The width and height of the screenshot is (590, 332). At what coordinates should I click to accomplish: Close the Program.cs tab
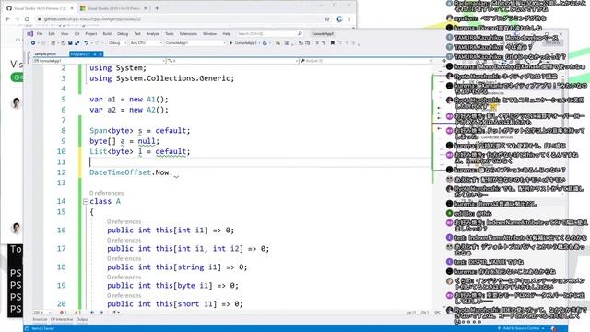pyautogui.click(x=100, y=54)
